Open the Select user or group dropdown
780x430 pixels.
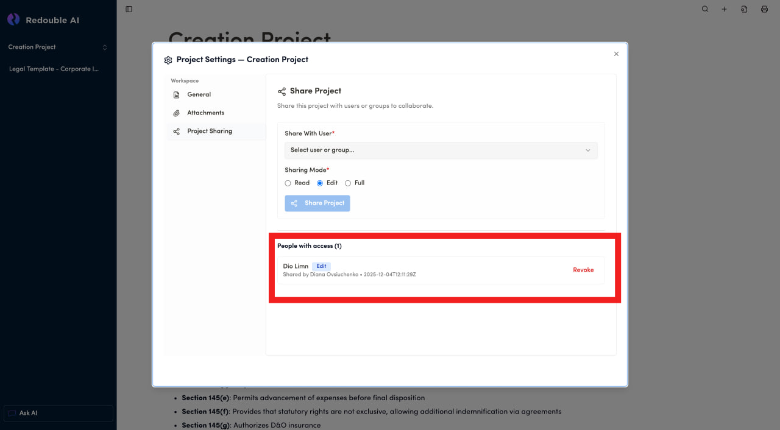point(441,150)
